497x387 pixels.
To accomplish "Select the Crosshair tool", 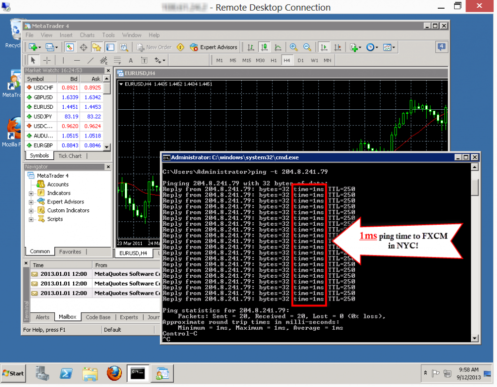I will point(47,60).
